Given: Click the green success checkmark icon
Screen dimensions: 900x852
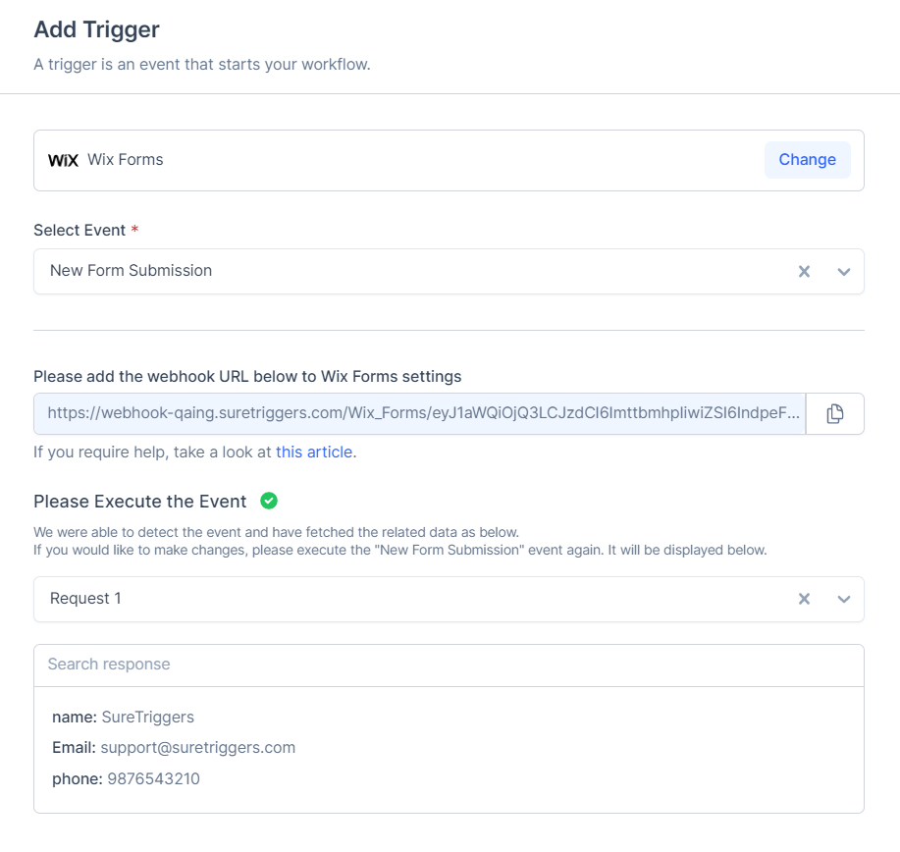Looking at the screenshot, I should coord(269,501).
